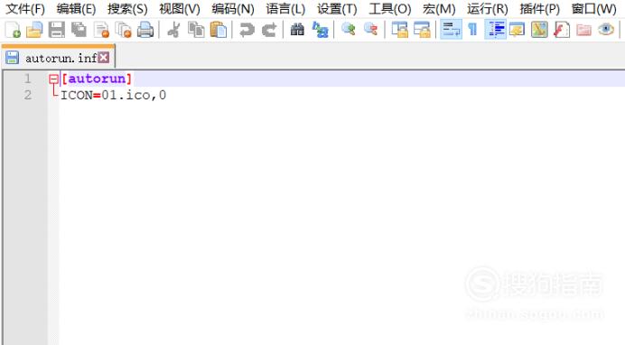
Task: Open the 语言(L) menu
Action: point(285,9)
